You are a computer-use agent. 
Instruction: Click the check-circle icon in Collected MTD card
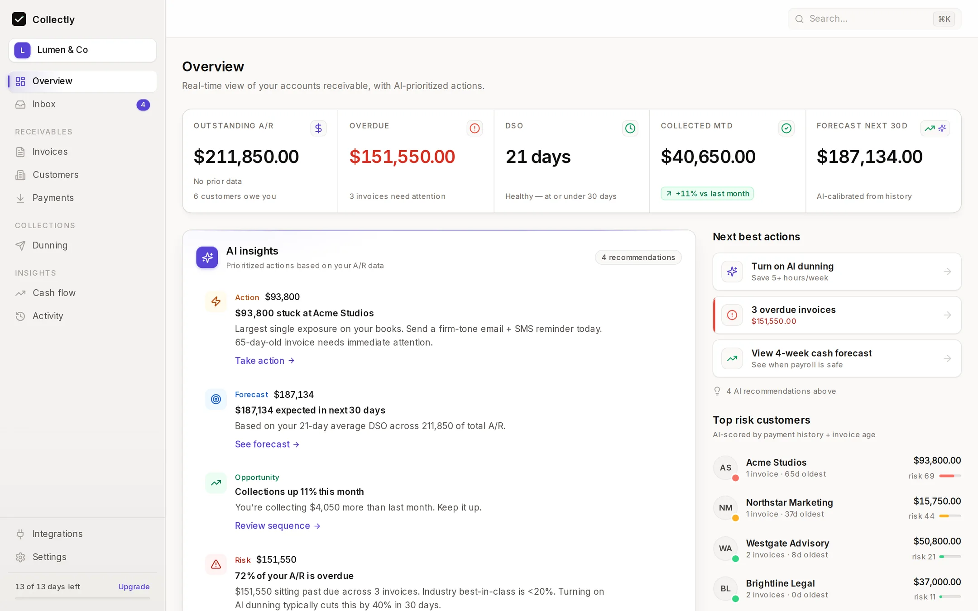click(786, 129)
